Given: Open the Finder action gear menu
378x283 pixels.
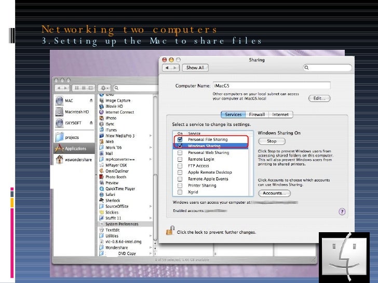Looking at the screenshot, I should click(x=104, y=88).
